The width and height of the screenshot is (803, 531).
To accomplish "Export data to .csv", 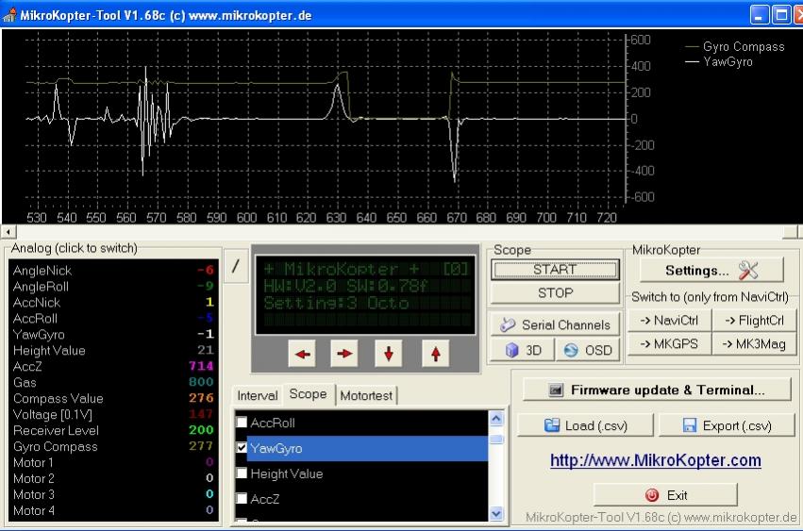I will click(727, 425).
